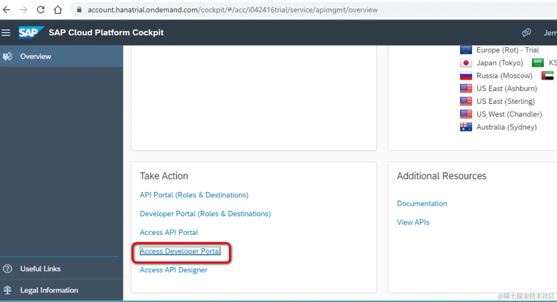
Task: Reload the page with the refresh icon
Action: click(x=41, y=10)
